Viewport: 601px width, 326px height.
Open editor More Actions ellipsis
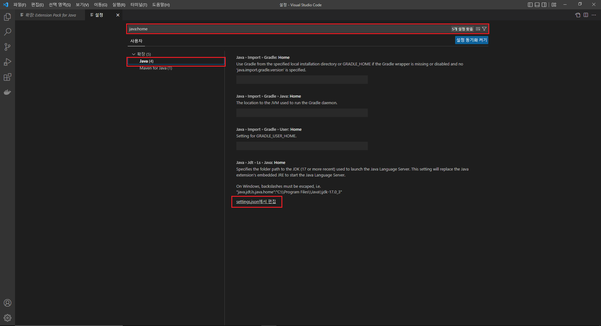coord(594,15)
